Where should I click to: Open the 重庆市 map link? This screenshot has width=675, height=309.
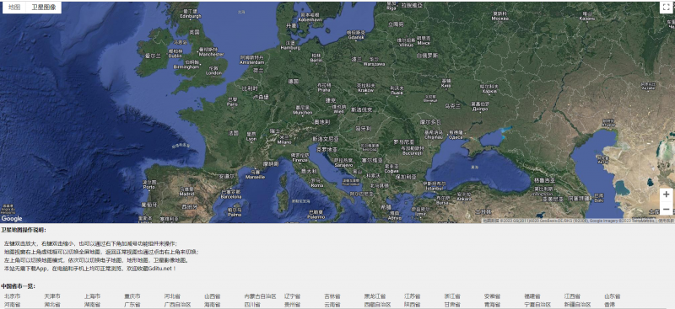[132, 296]
